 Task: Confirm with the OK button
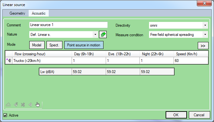(x=176, y=115)
